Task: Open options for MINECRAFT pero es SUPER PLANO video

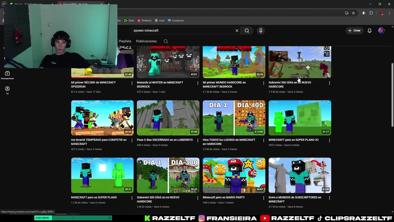Action: 132,198
